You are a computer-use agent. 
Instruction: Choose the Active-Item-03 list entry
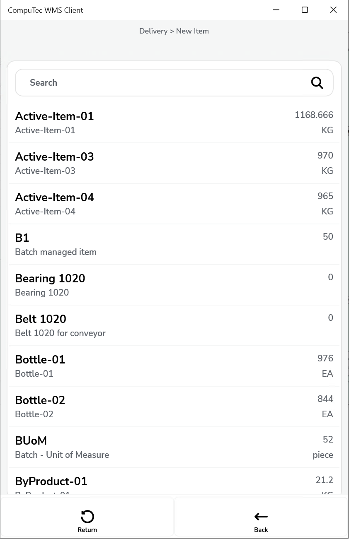point(174,163)
